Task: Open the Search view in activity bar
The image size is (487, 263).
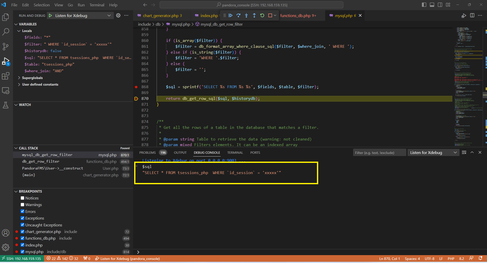Action: pos(6,32)
